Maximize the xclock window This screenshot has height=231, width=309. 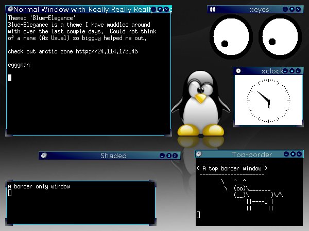292,71
